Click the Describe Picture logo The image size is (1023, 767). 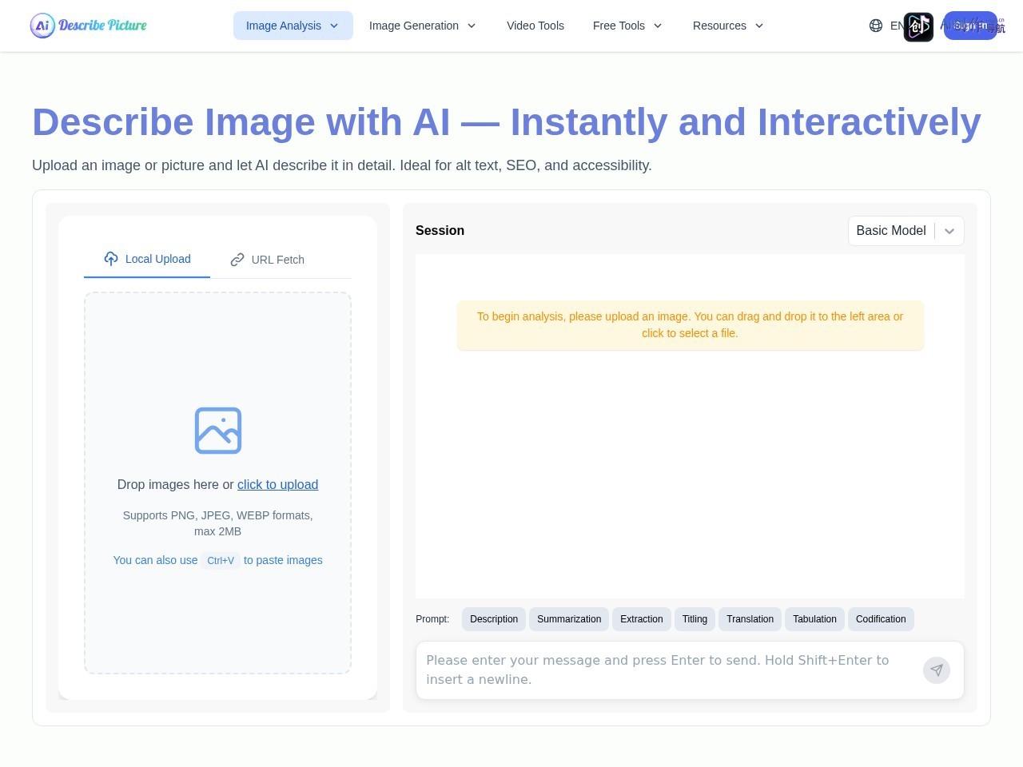click(x=89, y=26)
